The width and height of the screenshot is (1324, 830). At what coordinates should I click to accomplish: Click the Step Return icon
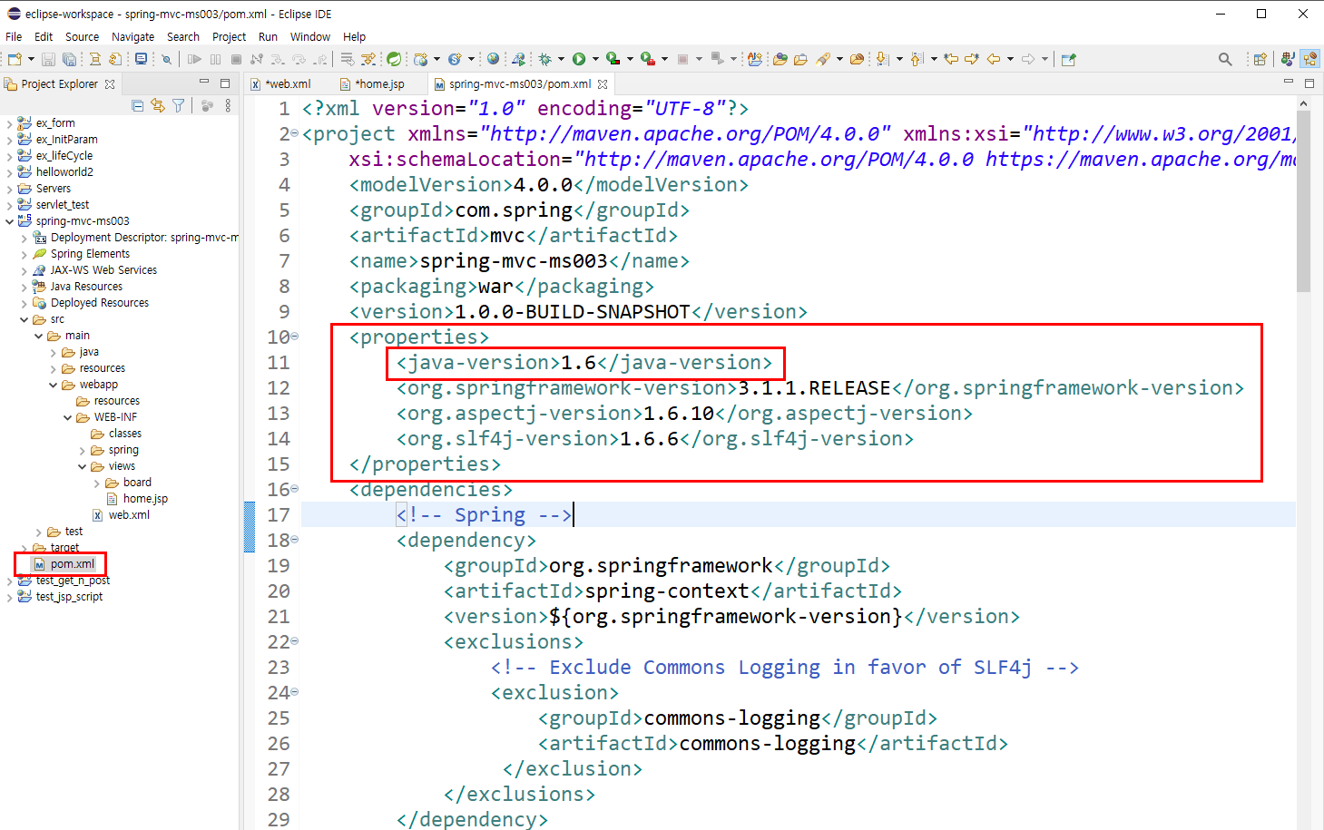click(x=320, y=59)
